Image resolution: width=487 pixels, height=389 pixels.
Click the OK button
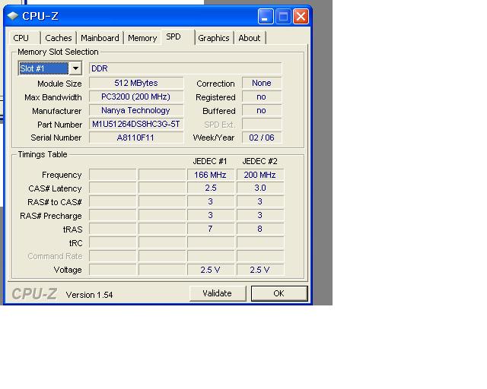pos(279,293)
